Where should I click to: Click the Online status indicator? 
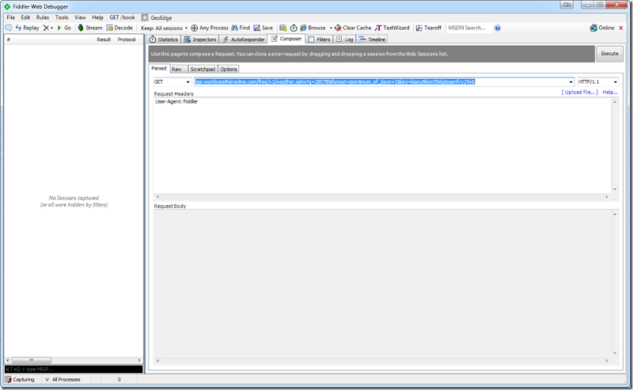[602, 28]
